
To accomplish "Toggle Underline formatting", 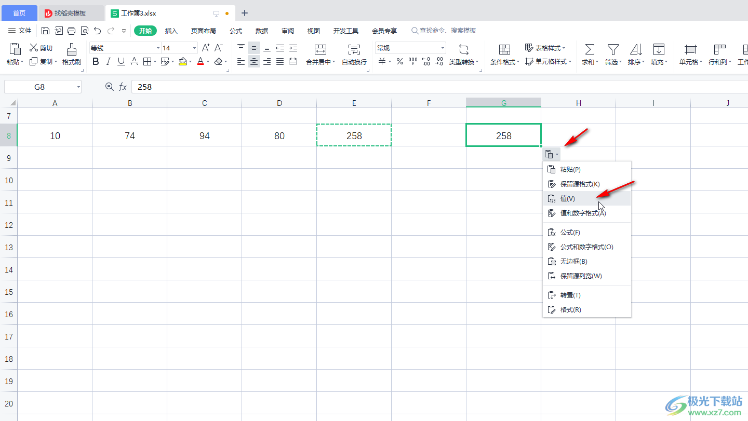I will point(121,62).
